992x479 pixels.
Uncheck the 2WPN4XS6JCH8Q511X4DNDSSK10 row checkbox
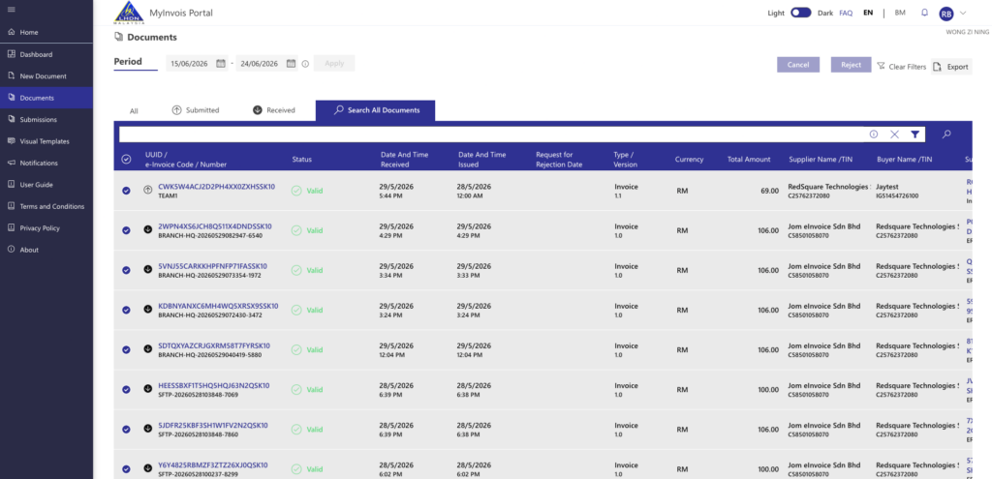[126, 230]
